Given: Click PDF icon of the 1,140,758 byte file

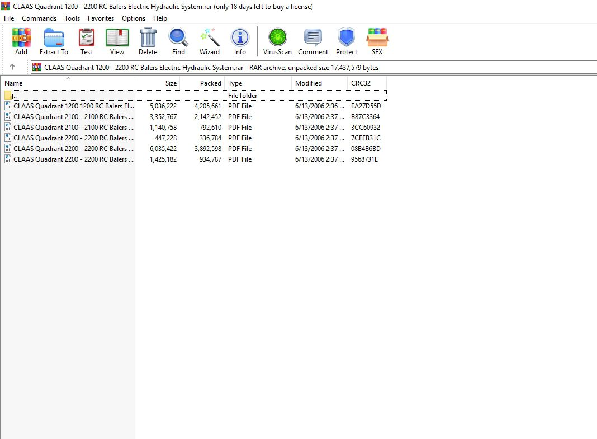Looking at the screenshot, I should click(8, 127).
